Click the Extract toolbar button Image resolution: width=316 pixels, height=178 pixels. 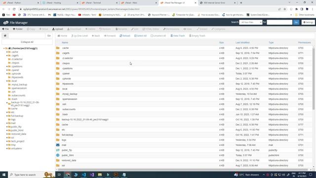[202, 29]
